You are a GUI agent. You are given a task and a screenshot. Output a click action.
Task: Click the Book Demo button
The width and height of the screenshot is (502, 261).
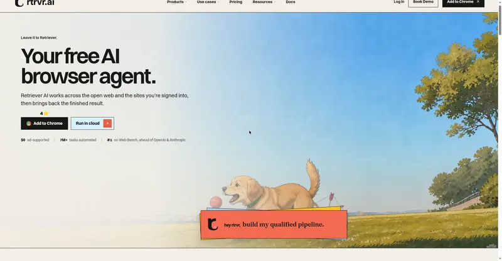423,3
